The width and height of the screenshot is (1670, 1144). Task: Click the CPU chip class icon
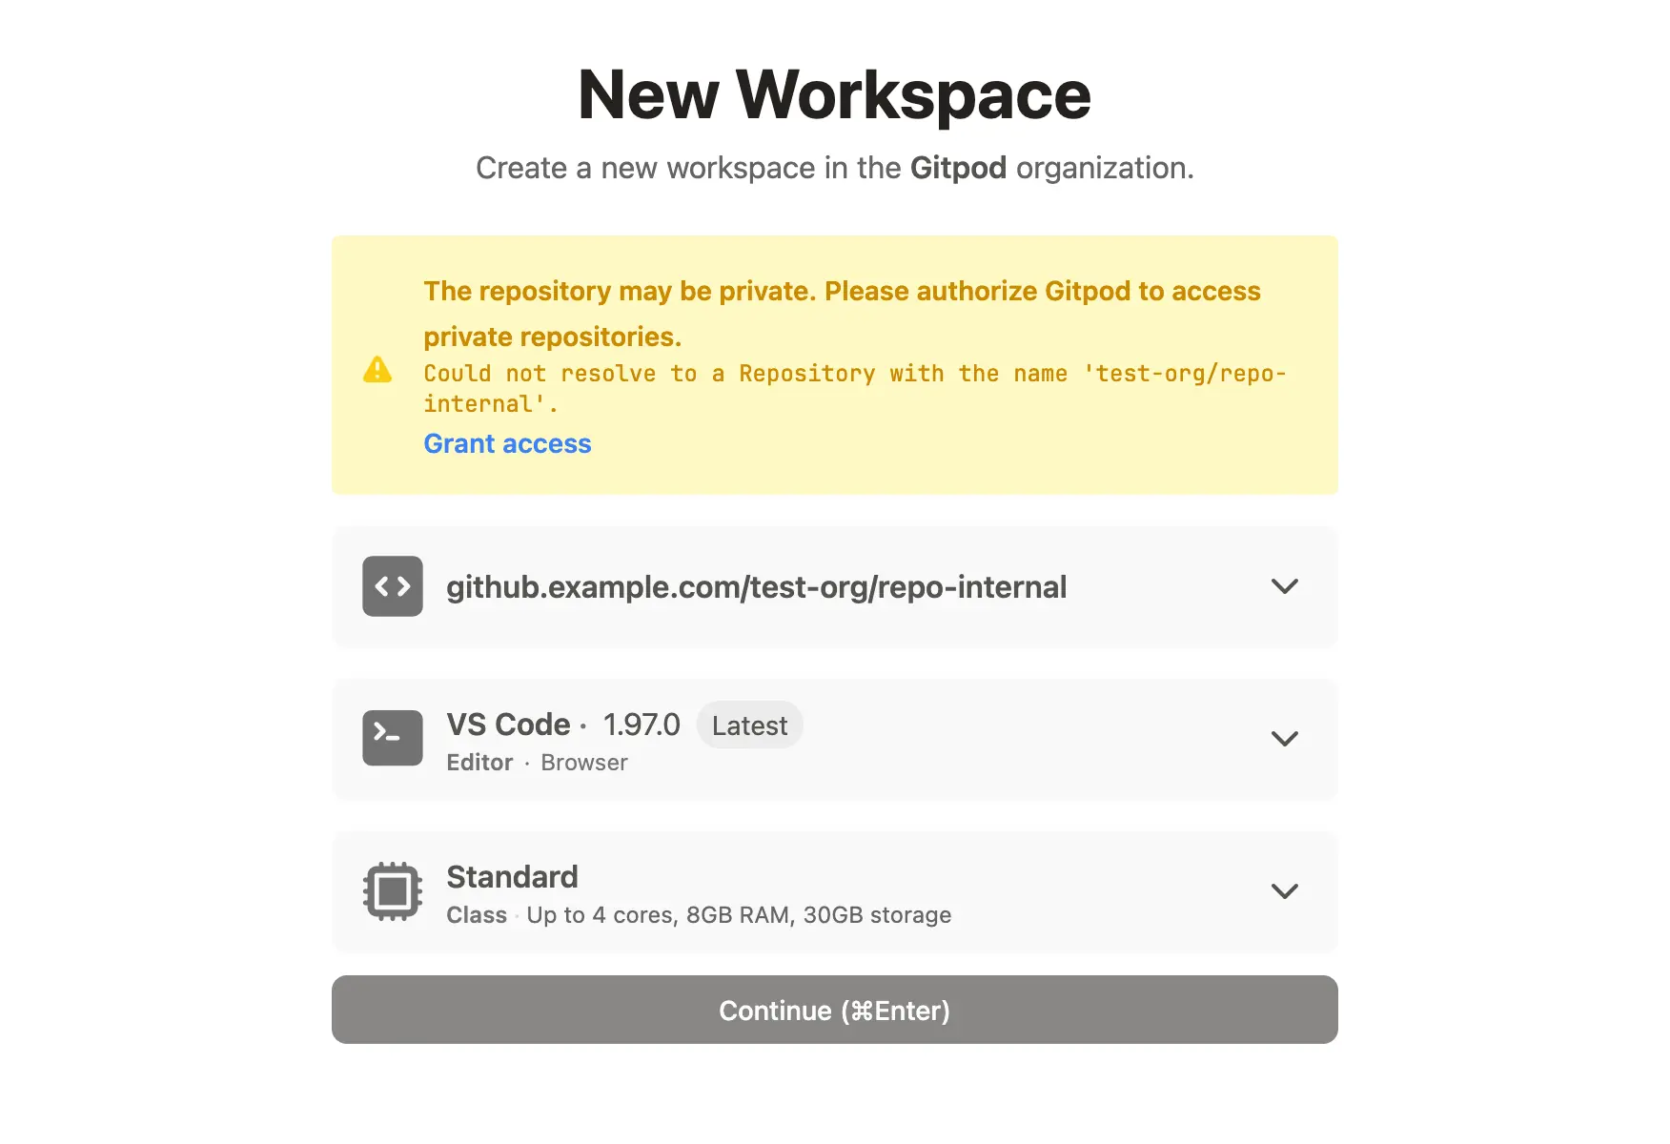click(x=393, y=891)
